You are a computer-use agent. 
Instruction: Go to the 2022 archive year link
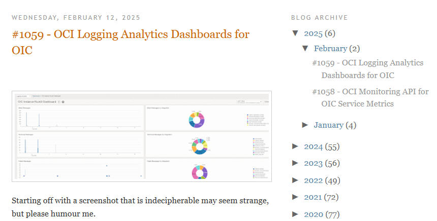point(313,180)
